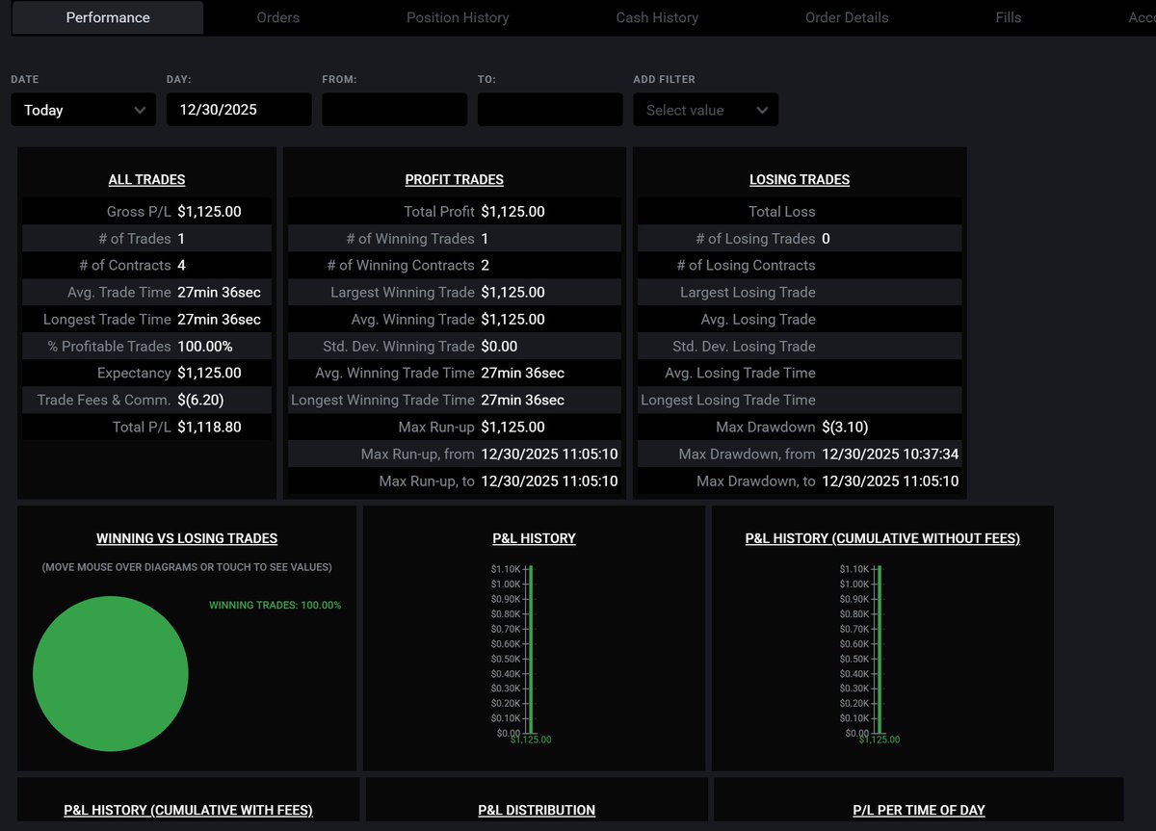The width and height of the screenshot is (1156, 831).
Task: Open the P&L DISTRIBUTION heading
Action: 536,810
